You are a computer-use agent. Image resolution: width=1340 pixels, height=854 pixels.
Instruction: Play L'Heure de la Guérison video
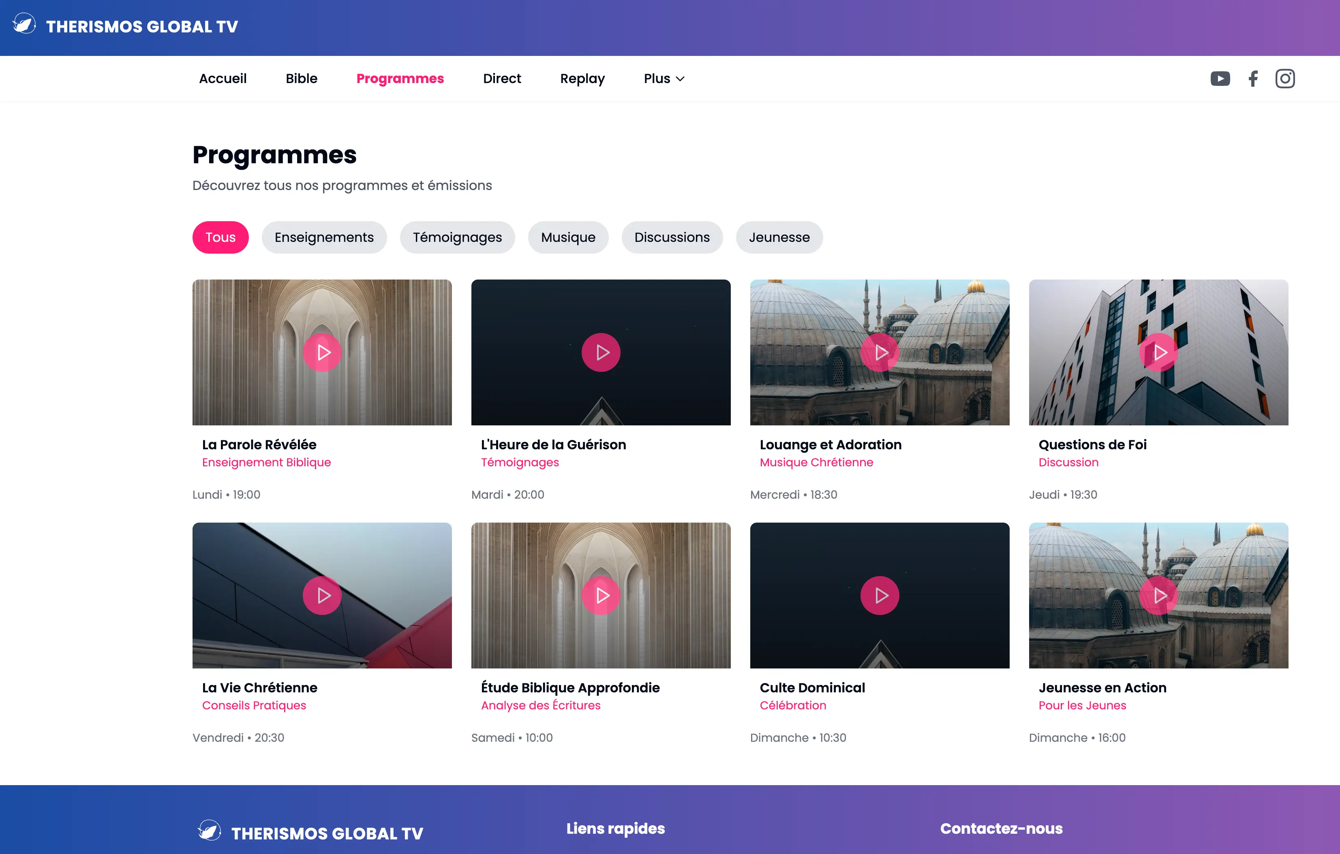[x=600, y=352]
